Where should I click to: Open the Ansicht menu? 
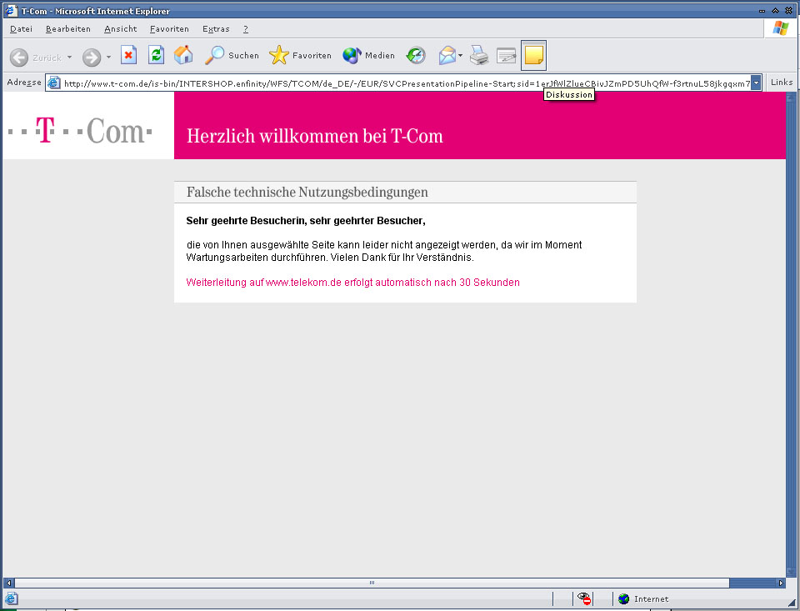[x=121, y=29]
